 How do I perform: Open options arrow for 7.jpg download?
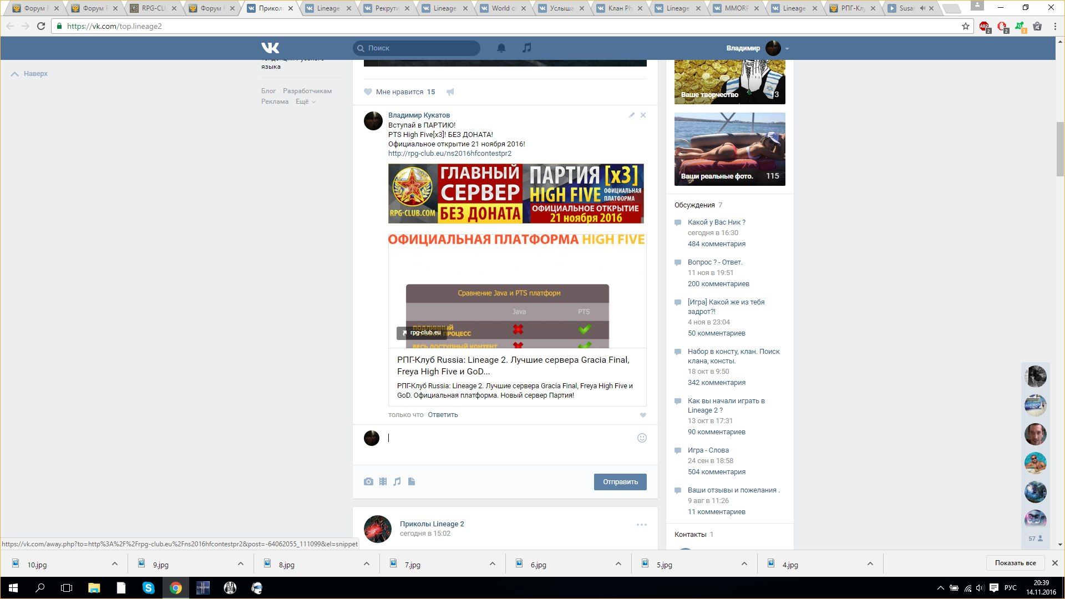(x=493, y=564)
